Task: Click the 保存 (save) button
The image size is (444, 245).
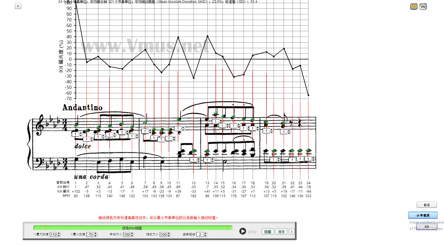Action: [281, 231]
